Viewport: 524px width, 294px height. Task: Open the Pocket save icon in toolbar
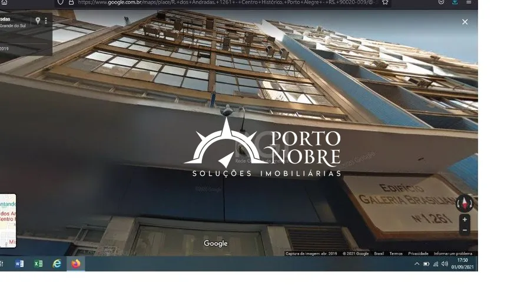pyautogui.click(x=441, y=2)
